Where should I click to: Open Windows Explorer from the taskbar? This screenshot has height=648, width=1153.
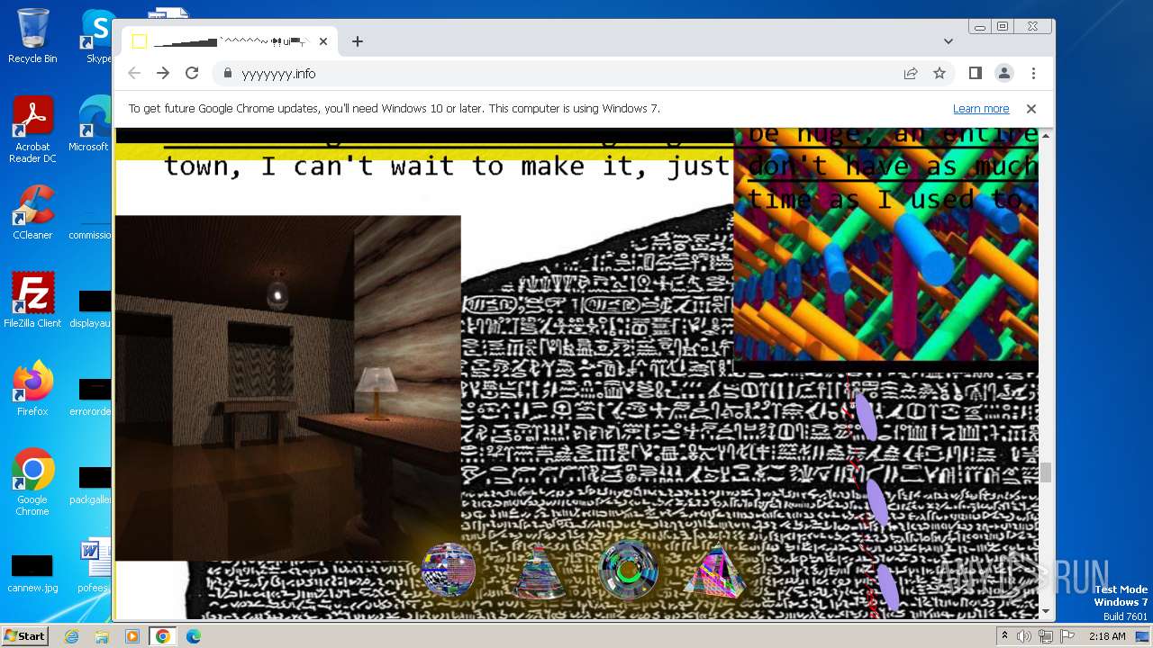click(102, 636)
